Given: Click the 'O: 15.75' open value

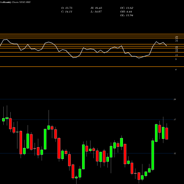Looking at the screenshot, I should tap(67, 8).
